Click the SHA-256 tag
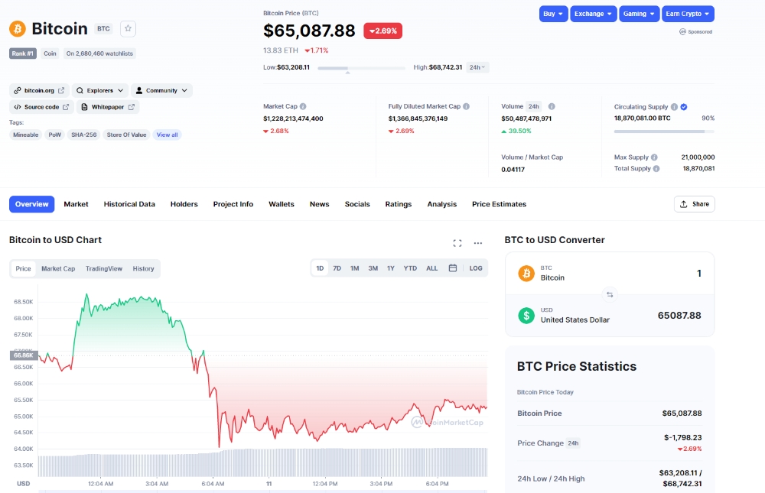 (x=84, y=135)
